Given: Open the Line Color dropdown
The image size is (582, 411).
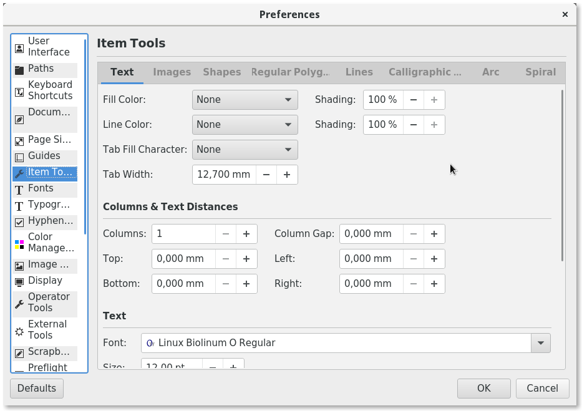Looking at the screenshot, I should click(245, 125).
